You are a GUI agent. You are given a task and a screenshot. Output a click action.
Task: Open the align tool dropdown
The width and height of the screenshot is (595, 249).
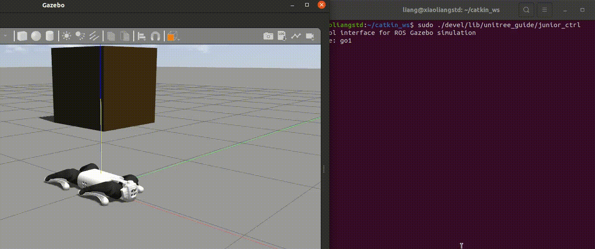(141, 36)
